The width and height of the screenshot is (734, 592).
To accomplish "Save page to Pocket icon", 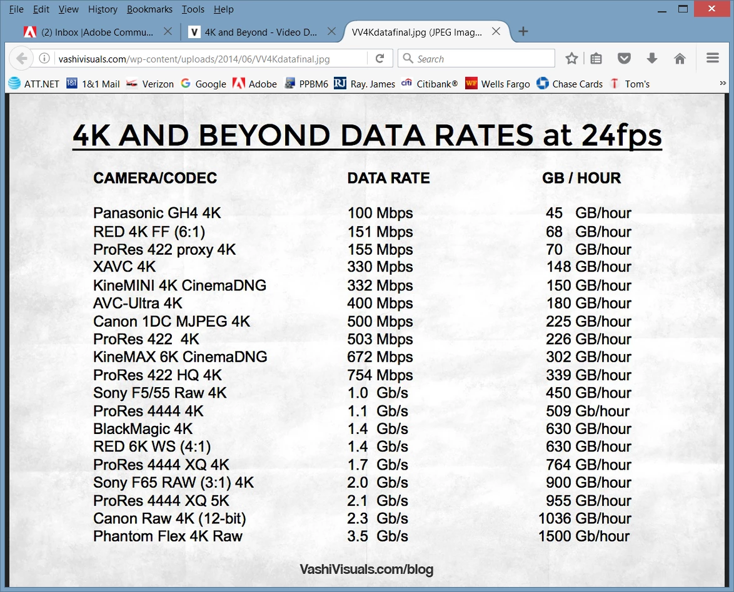I will coord(624,59).
